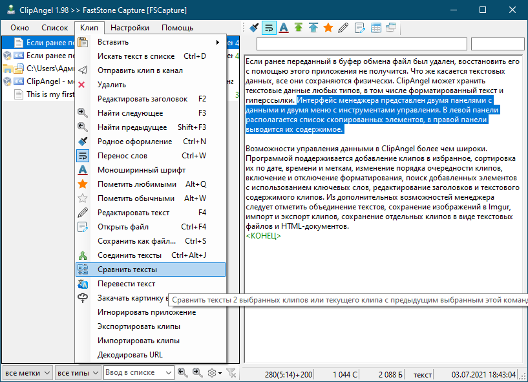Toggle monospaced font toolbar icon
The image size is (528, 382).
click(x=284, y=28)
